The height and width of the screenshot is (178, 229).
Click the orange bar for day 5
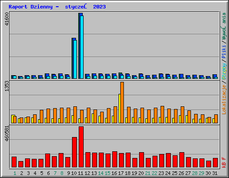42,117
